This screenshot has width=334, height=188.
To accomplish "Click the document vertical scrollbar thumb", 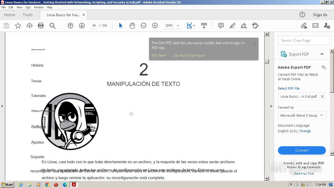I will click(x=267, y=61).
